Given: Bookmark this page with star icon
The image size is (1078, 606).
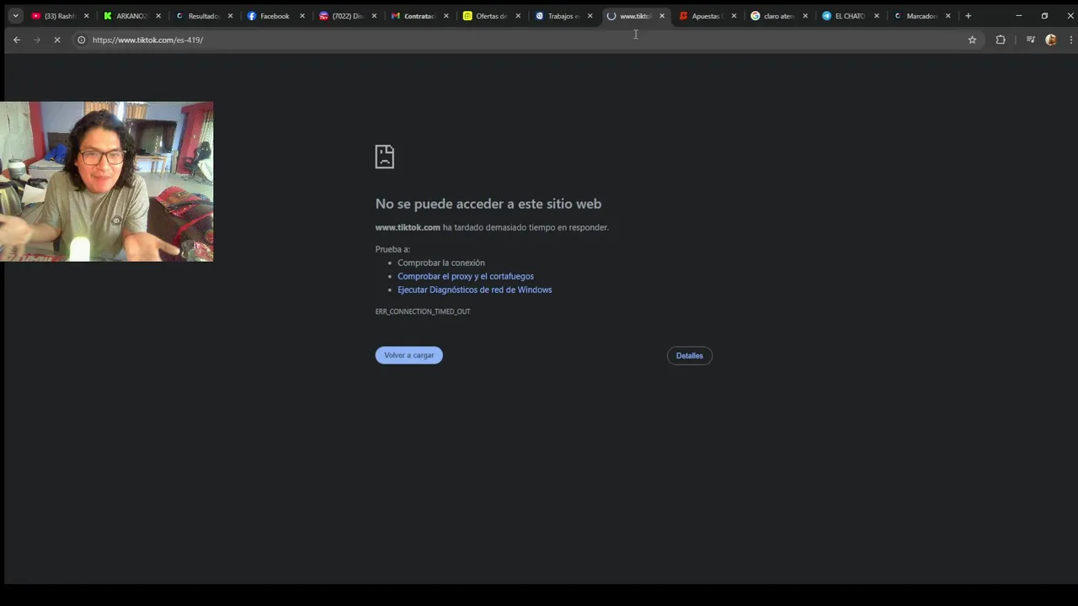Looking at the screenshot, I should (x=972, y=40).
